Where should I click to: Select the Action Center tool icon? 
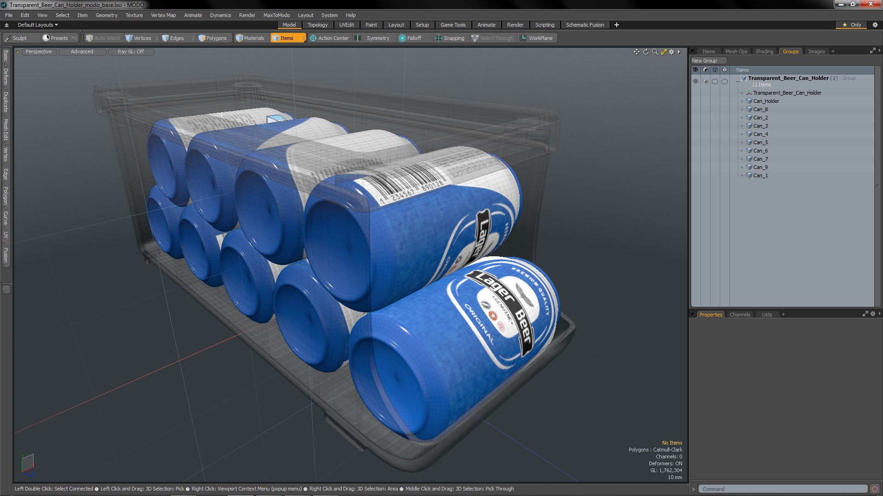coord(313,38)
